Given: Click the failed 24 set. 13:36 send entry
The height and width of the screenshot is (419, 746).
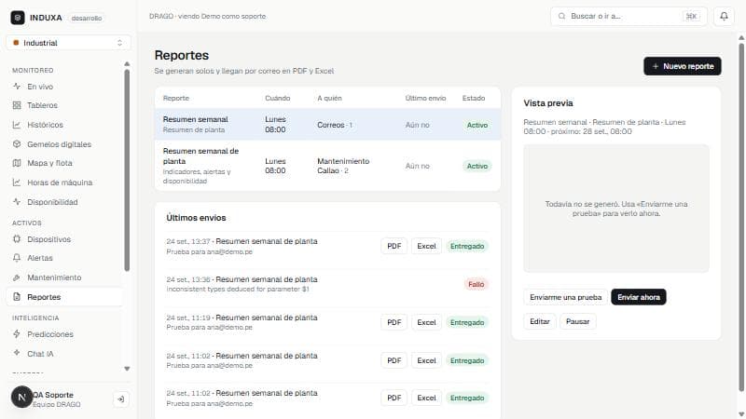Looking at the screenshot, I should pos(327,284).
